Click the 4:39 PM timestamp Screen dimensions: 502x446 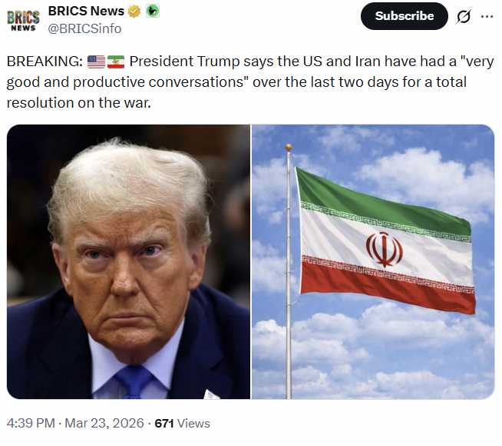click(x=31, y=423)
